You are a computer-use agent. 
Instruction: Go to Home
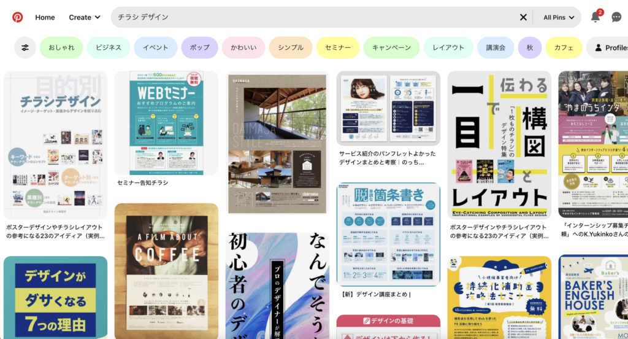click(x=45, y=17)
